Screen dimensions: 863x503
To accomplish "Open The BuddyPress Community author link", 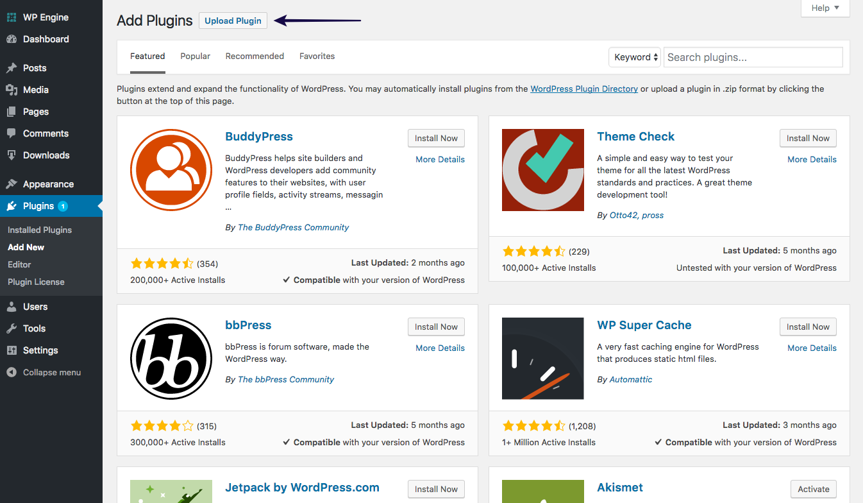I will [293, 227].
